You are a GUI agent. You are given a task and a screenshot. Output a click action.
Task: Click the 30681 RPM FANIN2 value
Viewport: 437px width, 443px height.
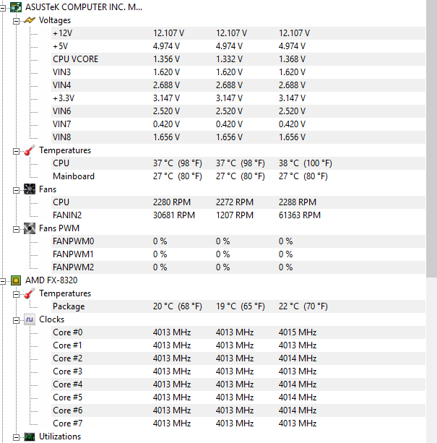[x=174, y=215]
